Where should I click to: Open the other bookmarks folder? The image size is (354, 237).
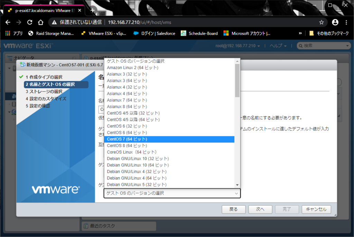329,33
